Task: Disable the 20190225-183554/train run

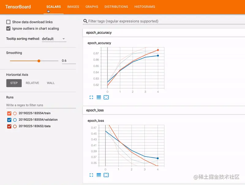Action: pyautogui.click(x=9, y=113)
